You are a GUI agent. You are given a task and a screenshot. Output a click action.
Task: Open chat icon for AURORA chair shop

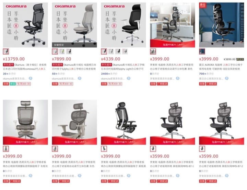[x=227, y=78]
